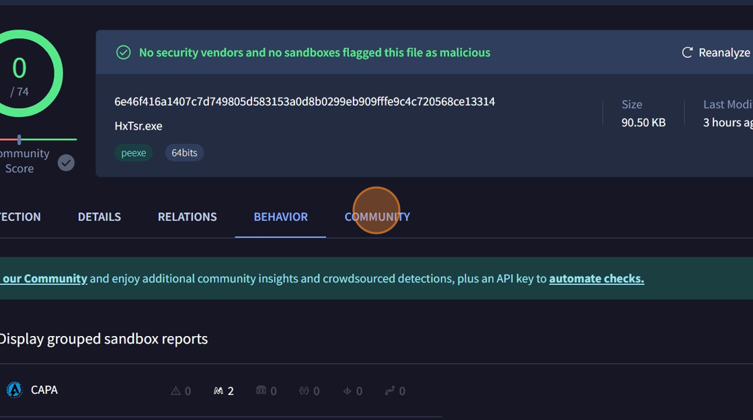Click the community score slider marker
This screenshot has height=420, width=753.
coord(19,139)
